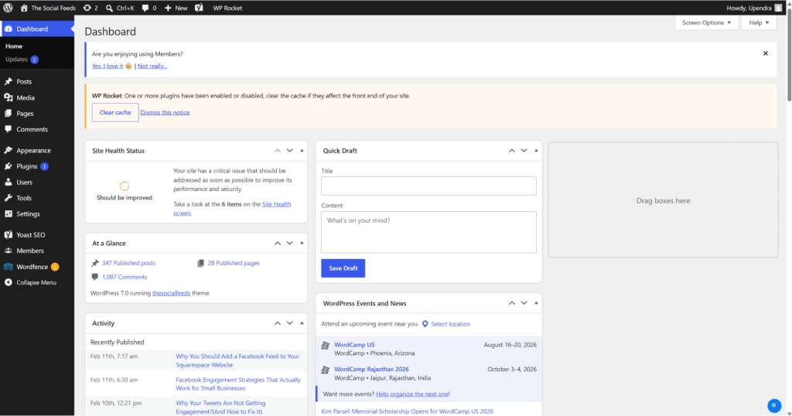Open thesocialfeeds theme link

click(171, 293)
